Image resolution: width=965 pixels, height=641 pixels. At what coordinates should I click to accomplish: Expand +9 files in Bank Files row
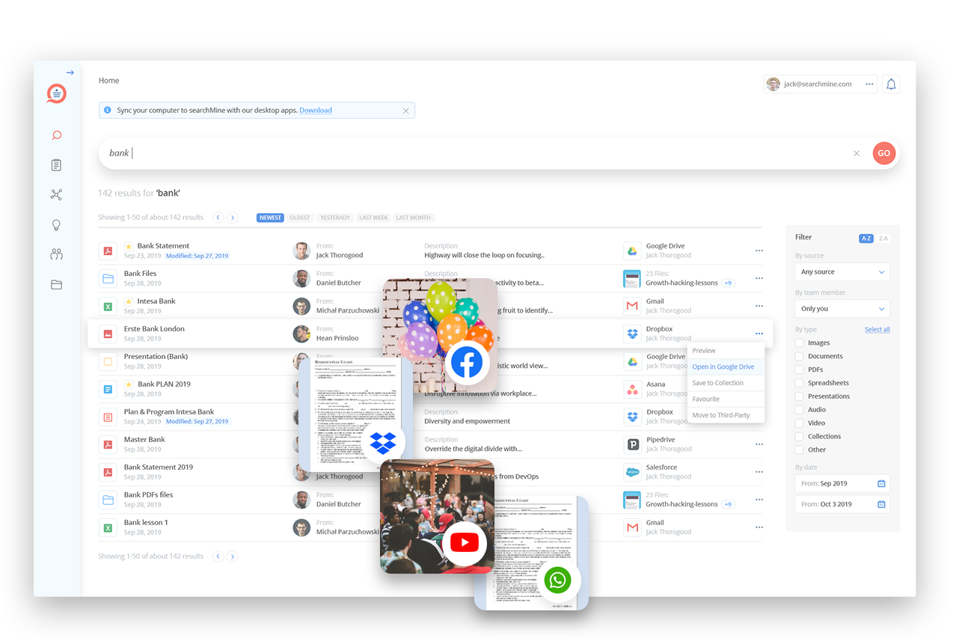(x=728, y=283)
